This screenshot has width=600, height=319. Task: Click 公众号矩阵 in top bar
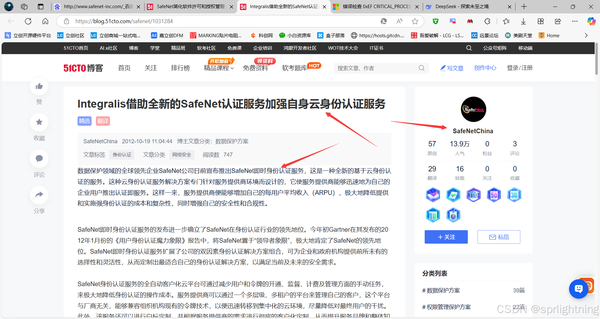click(x=495, y=48)
